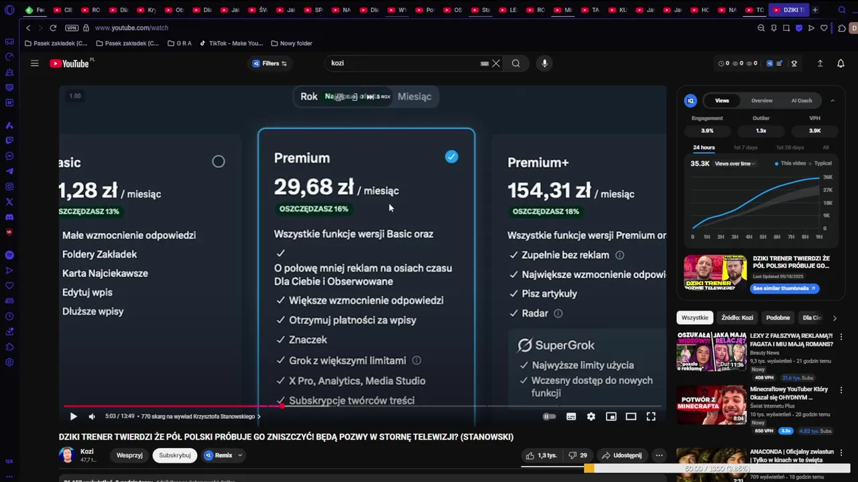Screen dimensions: 858x482
Task: Select the Views tab
Action: (x=722, y=100)
